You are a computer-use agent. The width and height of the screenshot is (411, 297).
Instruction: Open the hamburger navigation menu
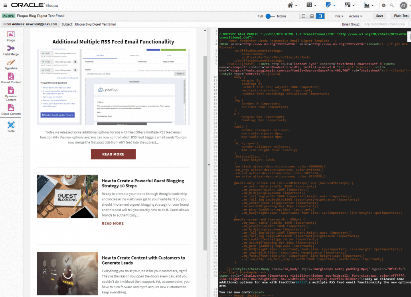[x=5, y=5]
